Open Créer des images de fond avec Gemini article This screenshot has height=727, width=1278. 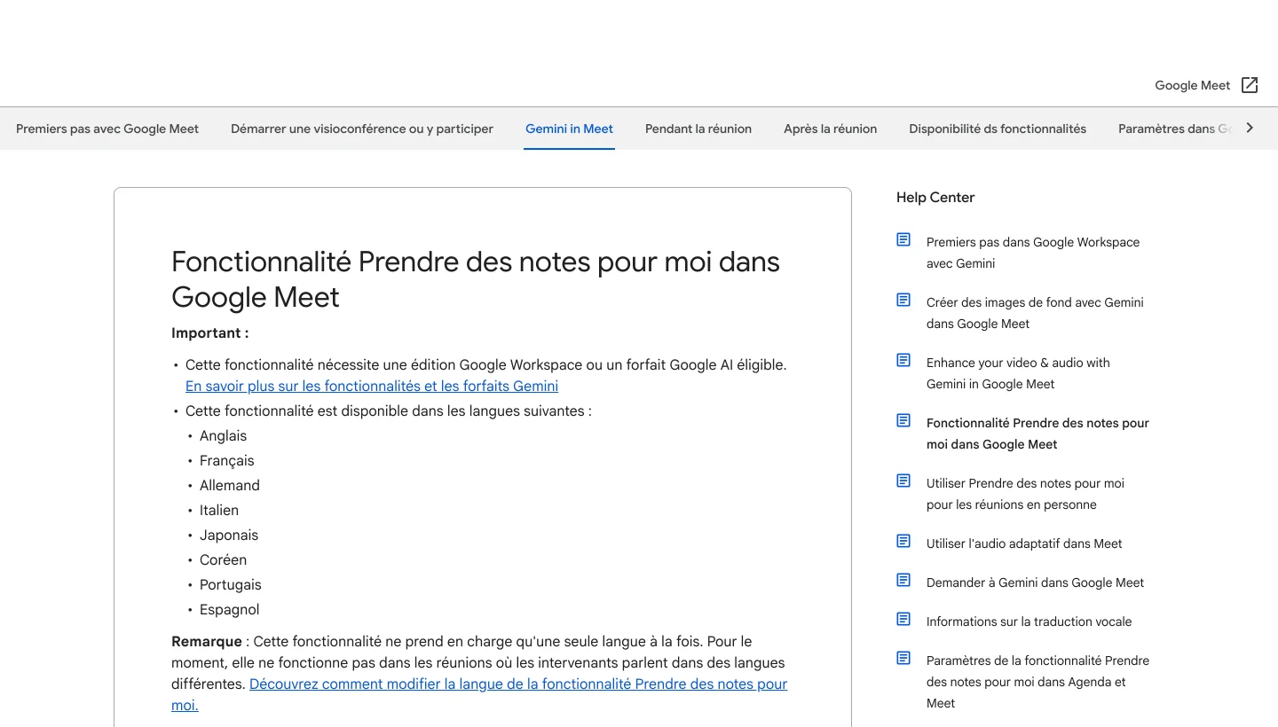click(x=1035, y=313)
